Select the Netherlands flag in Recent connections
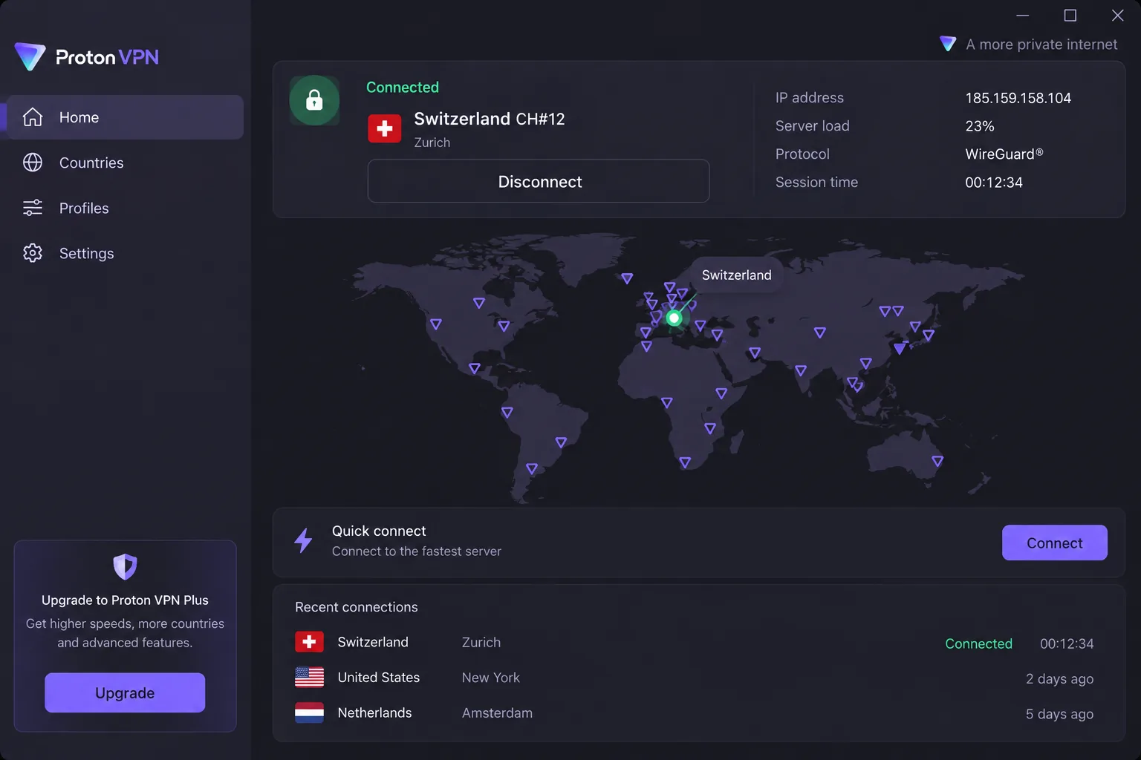 pyautogui.click(x=309, y=712)
